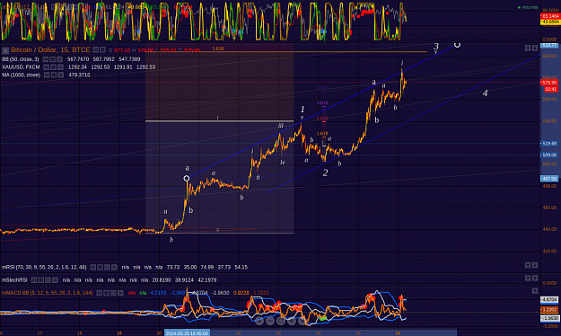Open settings for Bitcoin / Dollar series
Image resolution: width=561 pixels, height=336 pixels.
[x=102, y=50]
